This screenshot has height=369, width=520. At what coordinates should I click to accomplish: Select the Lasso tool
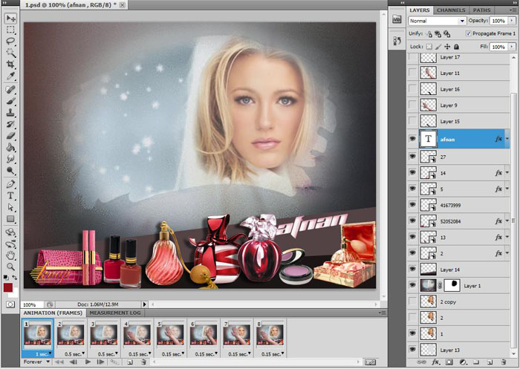(x=11, y=42)
